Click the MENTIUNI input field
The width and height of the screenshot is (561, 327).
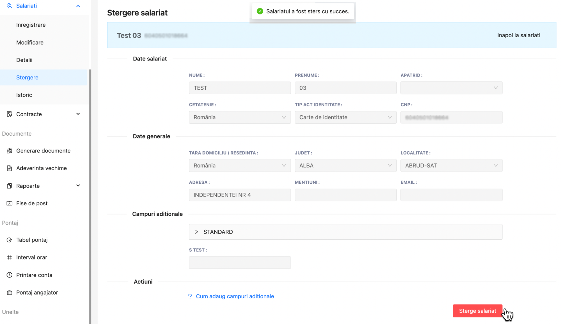tap(345, 195)
